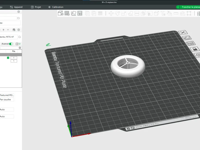This screenshot has height=150, width=200.
Task: Click the compare presets list icon
Action: (17, 44)
